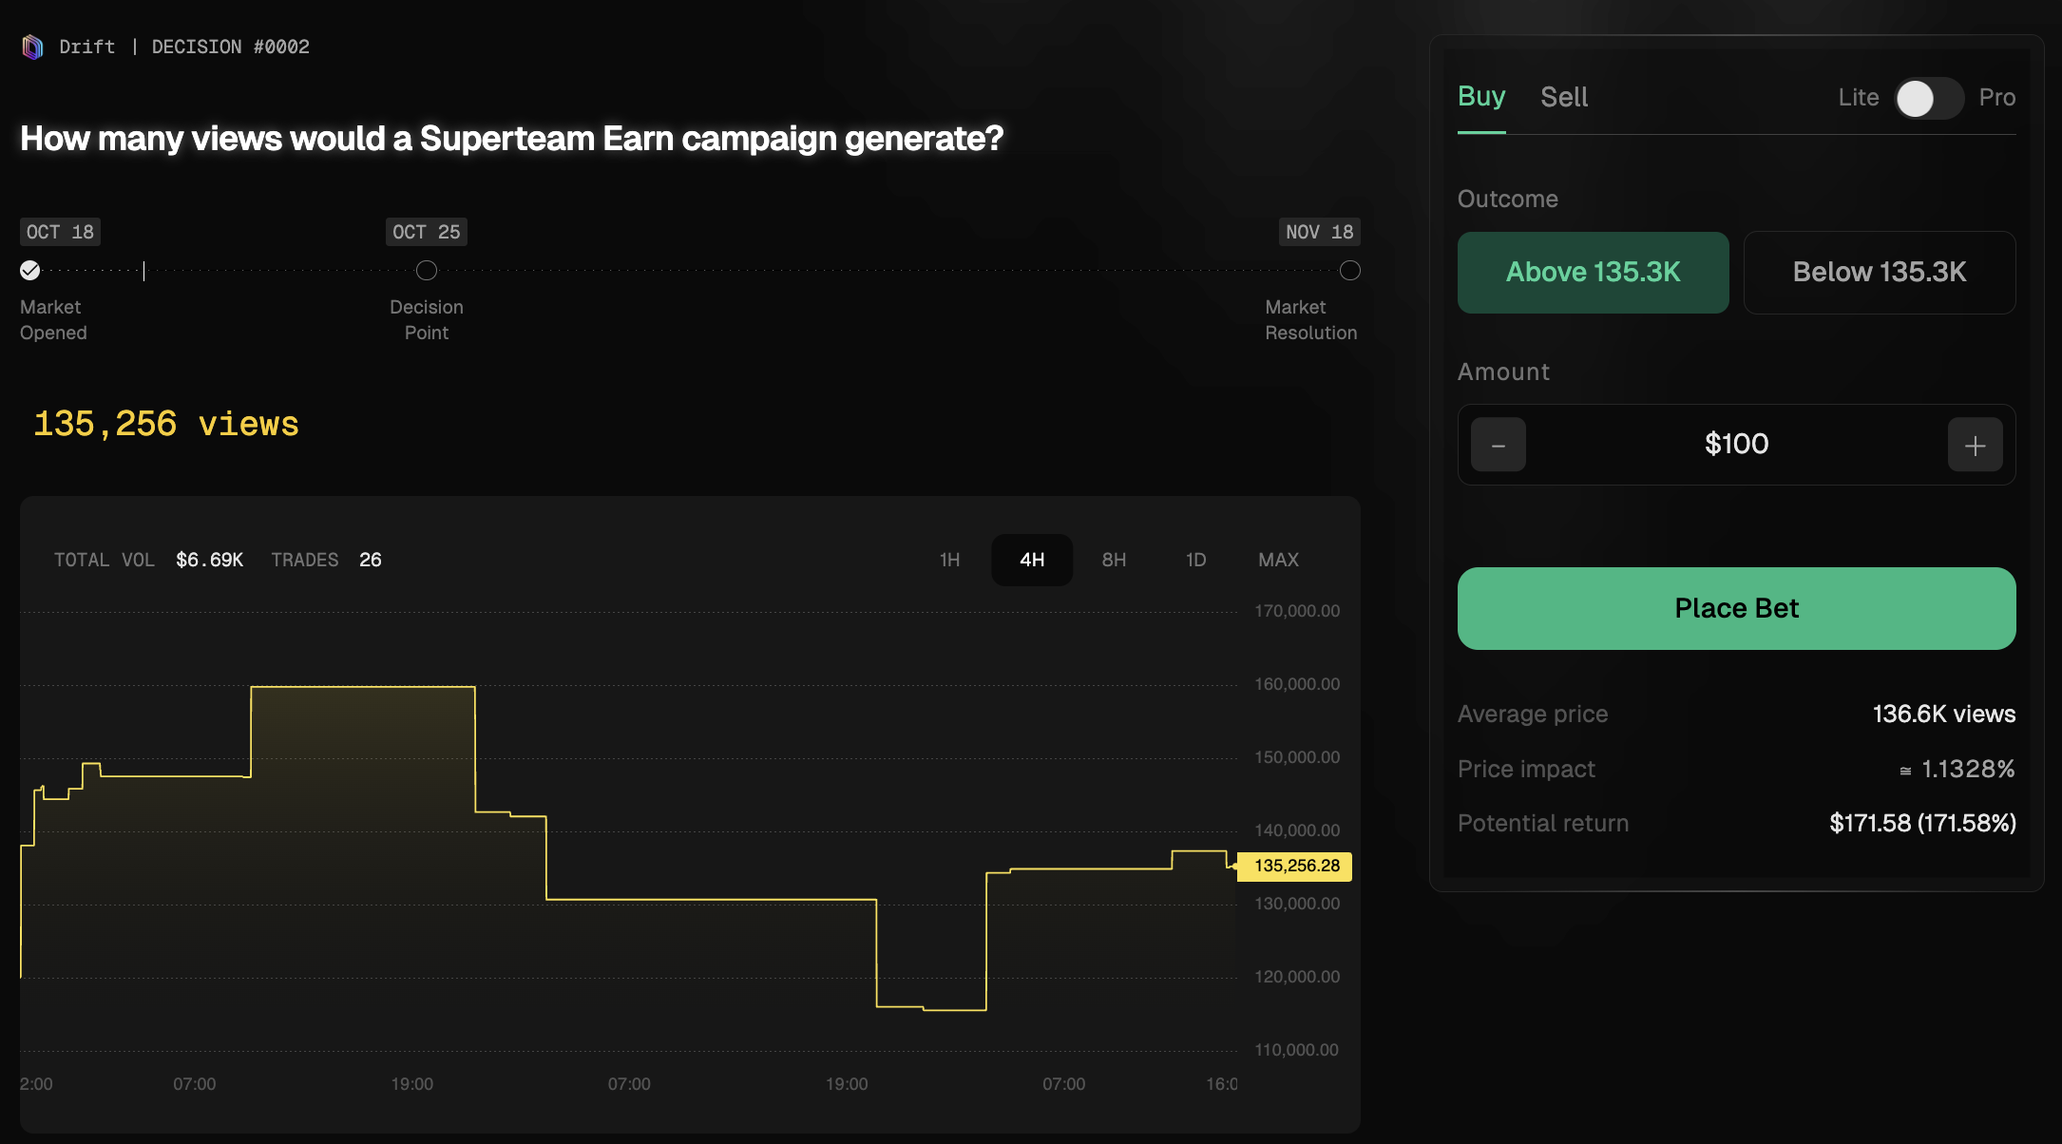
Task: Click the minus amount decrease icon
Action: (x=1499, y=445)
